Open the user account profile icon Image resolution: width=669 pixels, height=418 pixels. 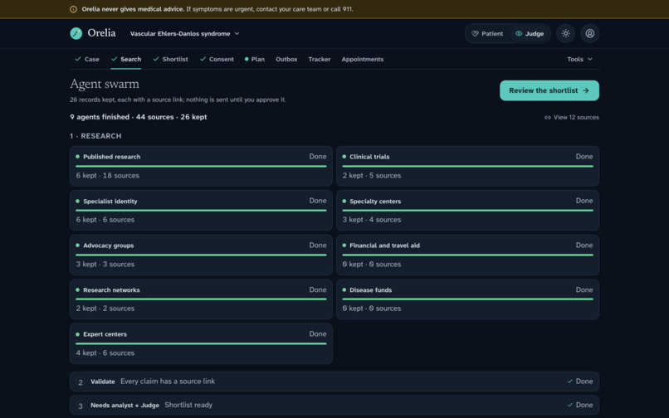[x=589, y=33]
